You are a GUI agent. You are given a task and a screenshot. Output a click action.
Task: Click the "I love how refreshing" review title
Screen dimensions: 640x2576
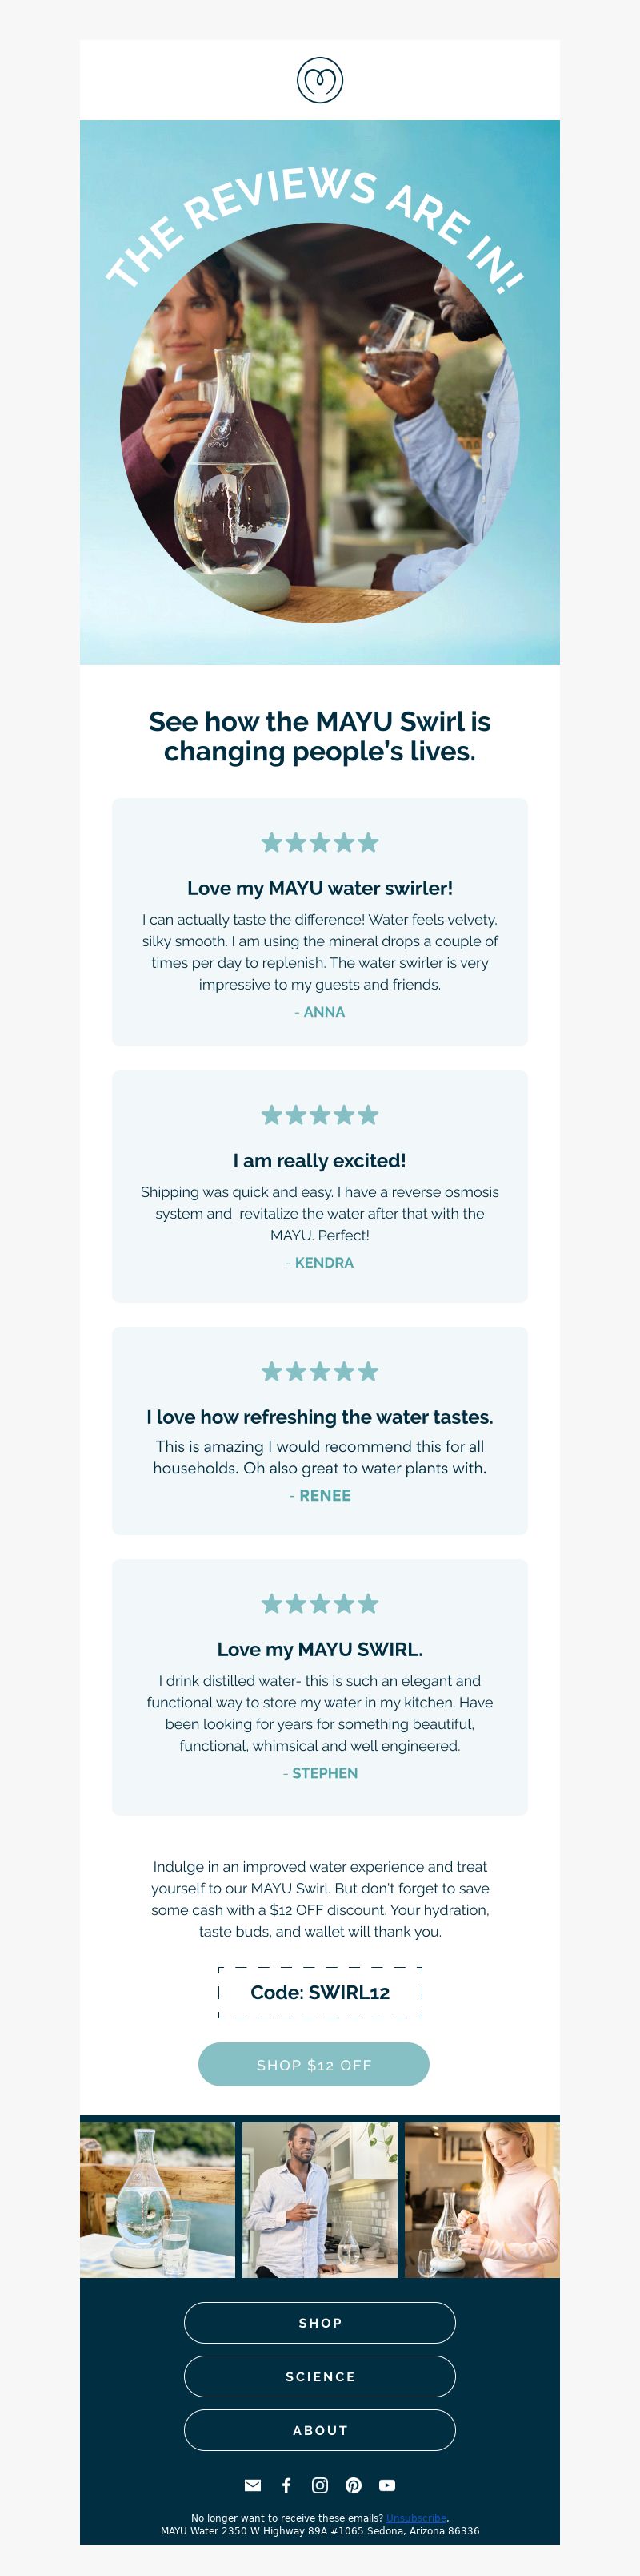319,1416
